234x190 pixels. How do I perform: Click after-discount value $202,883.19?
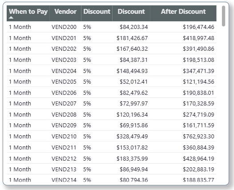198,169
